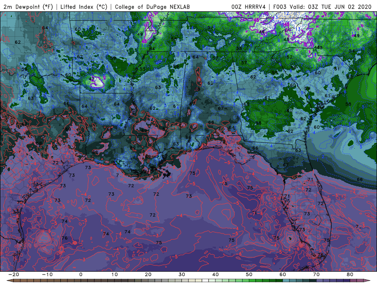
Task: Click the "College of DuPage NEXLAB" label
Action: (x=152, y=7)
